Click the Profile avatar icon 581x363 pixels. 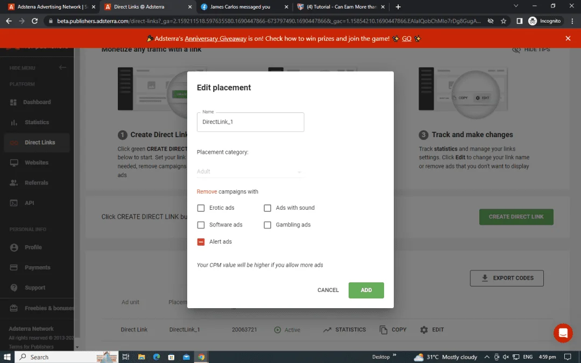[x=13, y=247]
